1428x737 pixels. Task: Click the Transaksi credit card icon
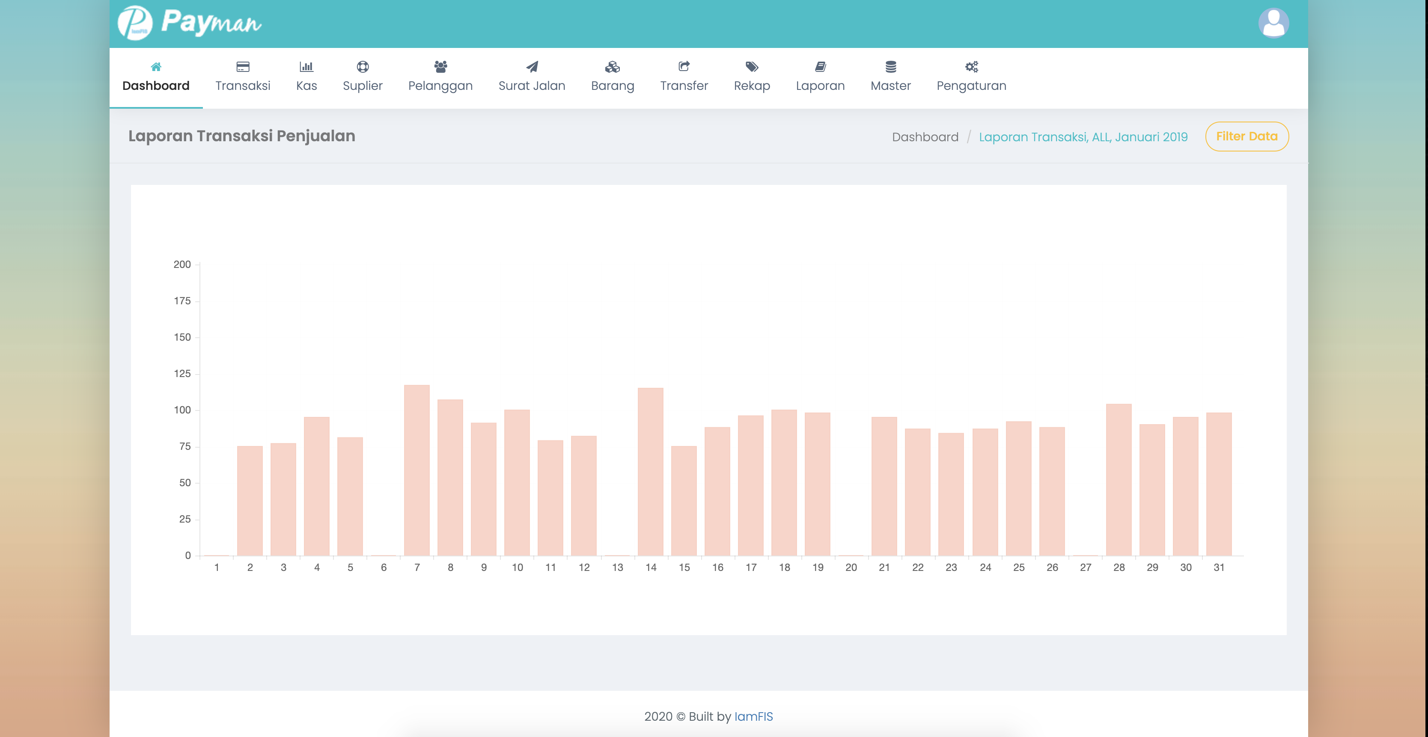pos(243,67)
